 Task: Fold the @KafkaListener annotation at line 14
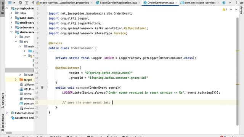coord(47,68)
